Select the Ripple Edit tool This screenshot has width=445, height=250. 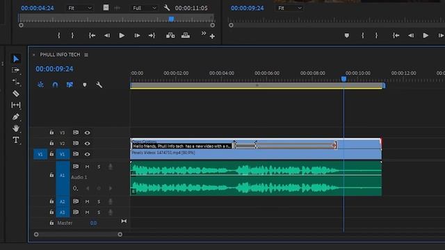16,82
